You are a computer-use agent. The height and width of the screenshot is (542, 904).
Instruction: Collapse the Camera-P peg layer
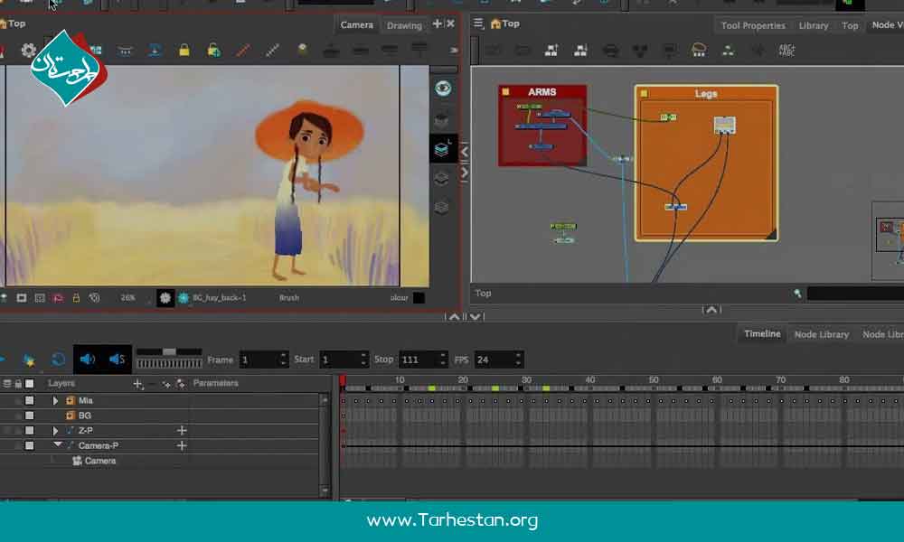pyautogui.click(x=57, y=444)
